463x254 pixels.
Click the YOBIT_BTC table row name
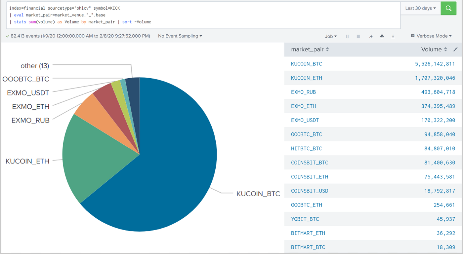pyautogui.click(x=305, y=219)
